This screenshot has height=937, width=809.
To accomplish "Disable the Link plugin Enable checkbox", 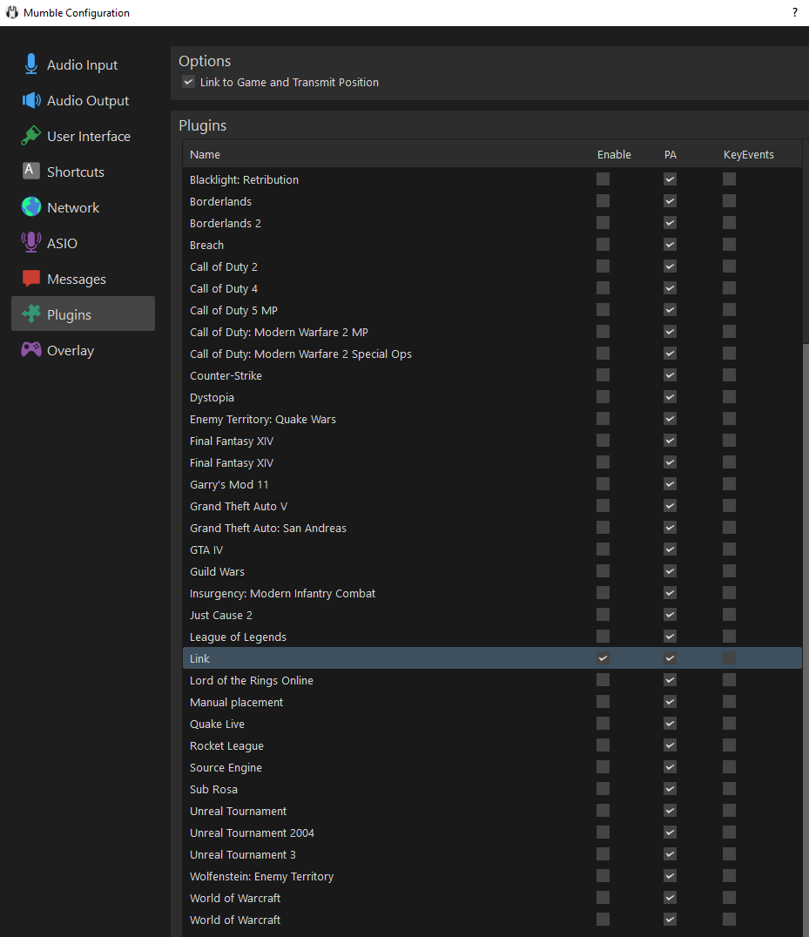I will click(x=603, y=658).
